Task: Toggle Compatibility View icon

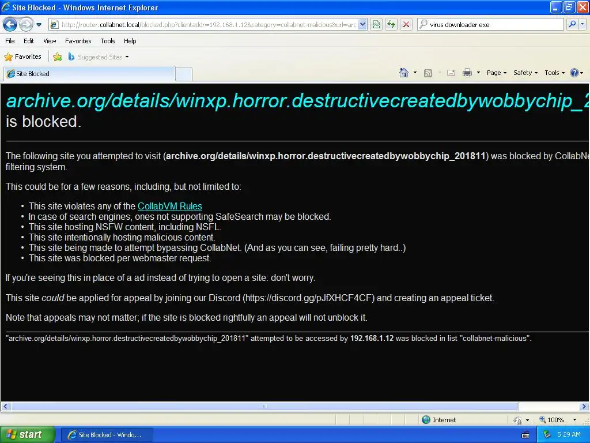Action: coord(376,25)
